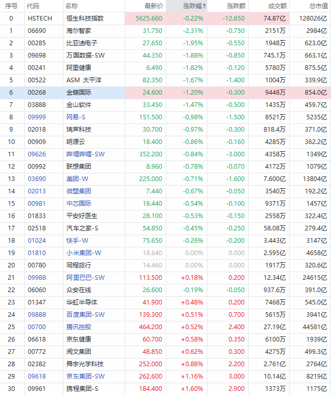Image resolution: width=331 pixels, height=395 pixels.
Task: Open 京东集团-SW stock link
Action: (85, 376)
